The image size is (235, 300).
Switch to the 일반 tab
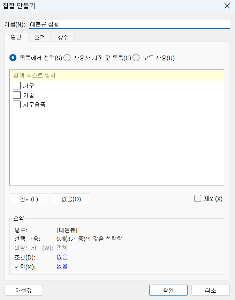(x=16, y=37)
